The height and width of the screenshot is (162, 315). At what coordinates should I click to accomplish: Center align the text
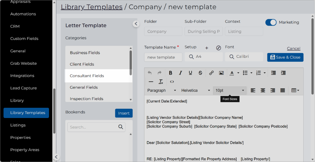(x=263, y=91)
